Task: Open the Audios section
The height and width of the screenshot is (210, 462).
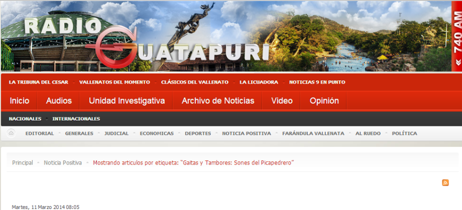Action: 59,100
